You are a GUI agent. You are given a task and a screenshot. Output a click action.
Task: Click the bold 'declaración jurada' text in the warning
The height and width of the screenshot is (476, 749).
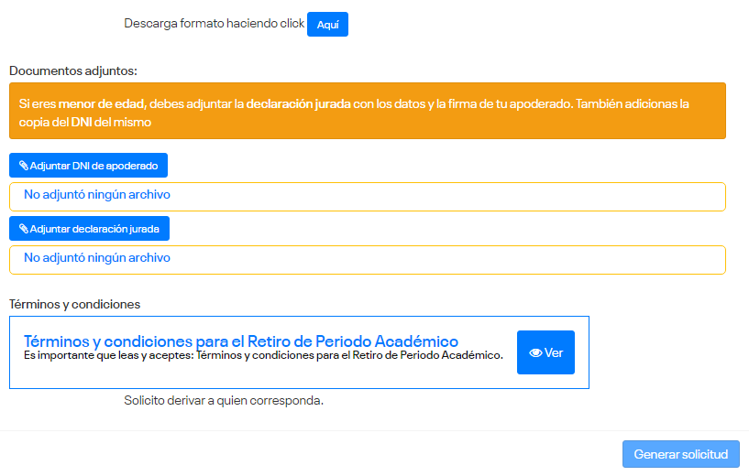298,104
